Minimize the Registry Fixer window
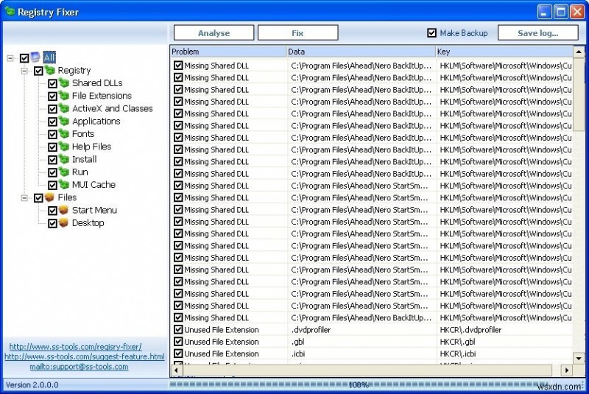The image size is (589, 394). coord(544,12)
